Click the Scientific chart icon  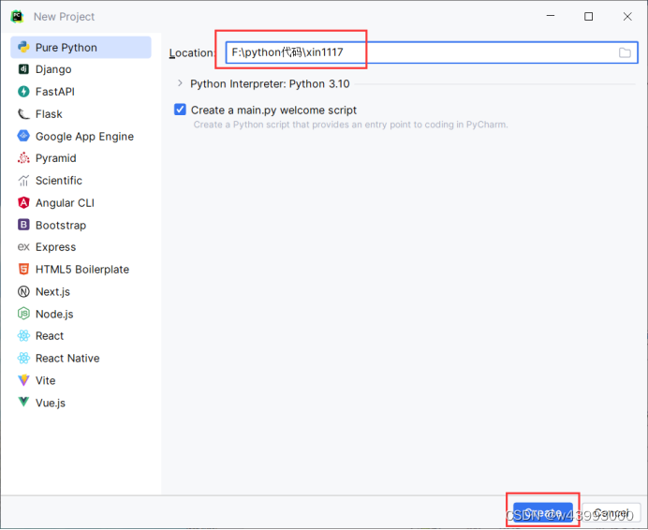[23, 180]
